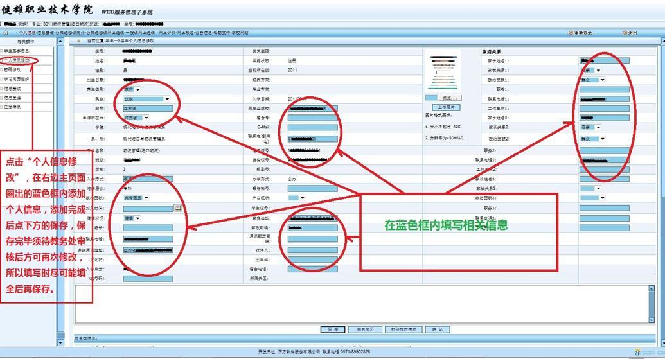Click the left panel scroll-up arrow
This screenshot has width=665, height=359.
point(60,42)
